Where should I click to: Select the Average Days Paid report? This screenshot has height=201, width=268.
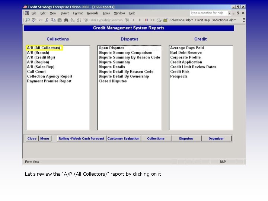[187, 48]
